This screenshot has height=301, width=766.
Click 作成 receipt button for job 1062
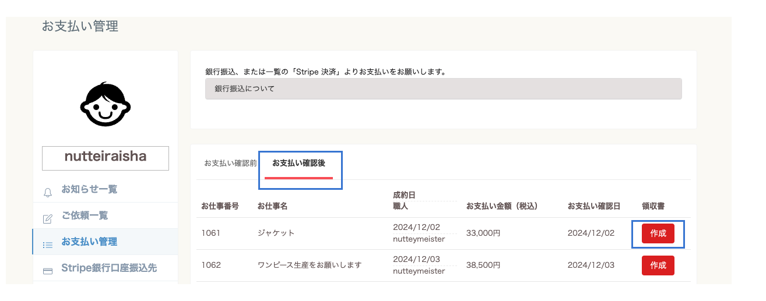click(658, 265)
